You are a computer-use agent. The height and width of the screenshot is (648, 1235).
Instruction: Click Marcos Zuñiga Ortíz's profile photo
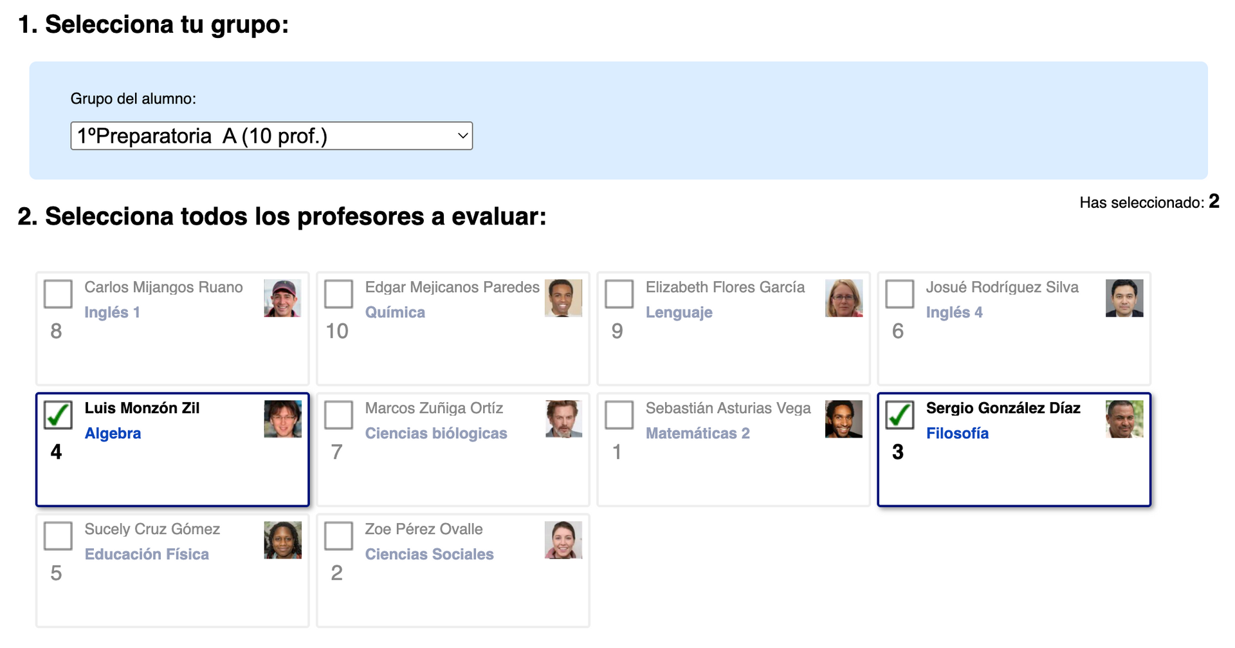[563, 419]
